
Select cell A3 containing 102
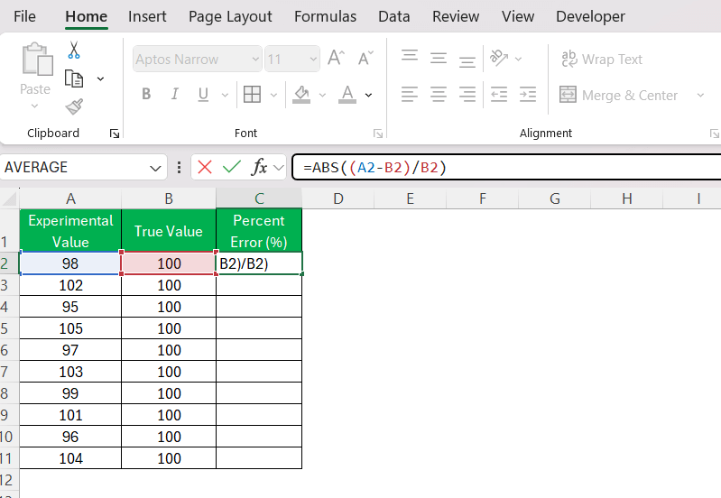70,285
